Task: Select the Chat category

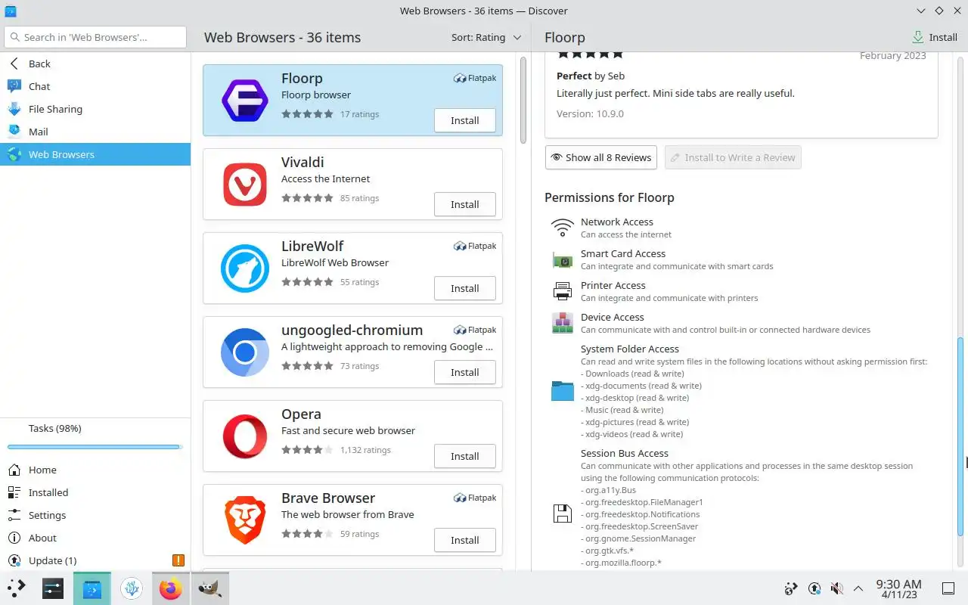Action: pyautogui.click(x=95, y=86)
